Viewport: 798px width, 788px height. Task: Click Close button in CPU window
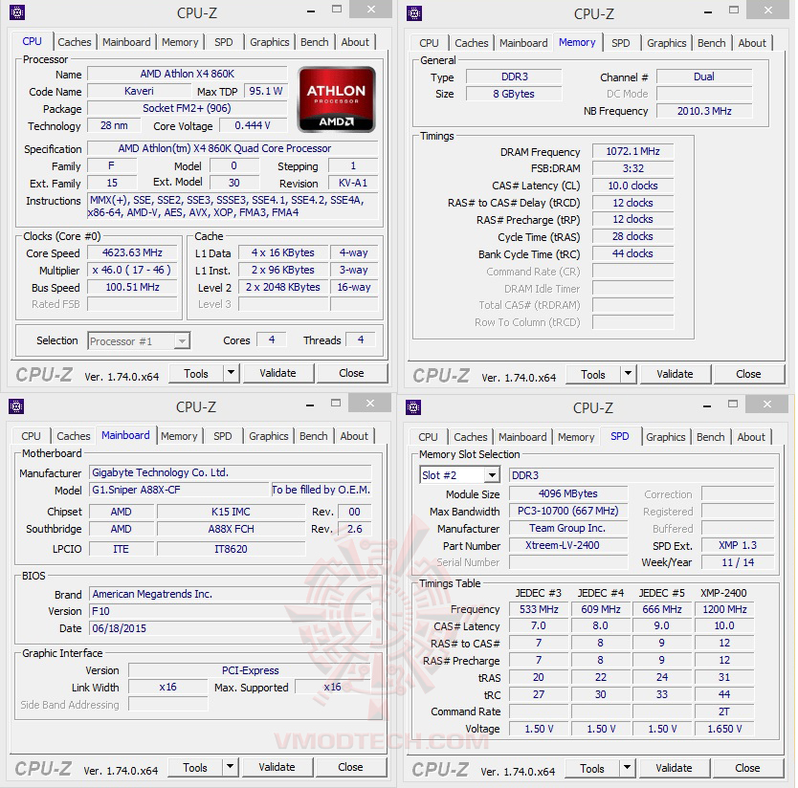click(352, 373)
